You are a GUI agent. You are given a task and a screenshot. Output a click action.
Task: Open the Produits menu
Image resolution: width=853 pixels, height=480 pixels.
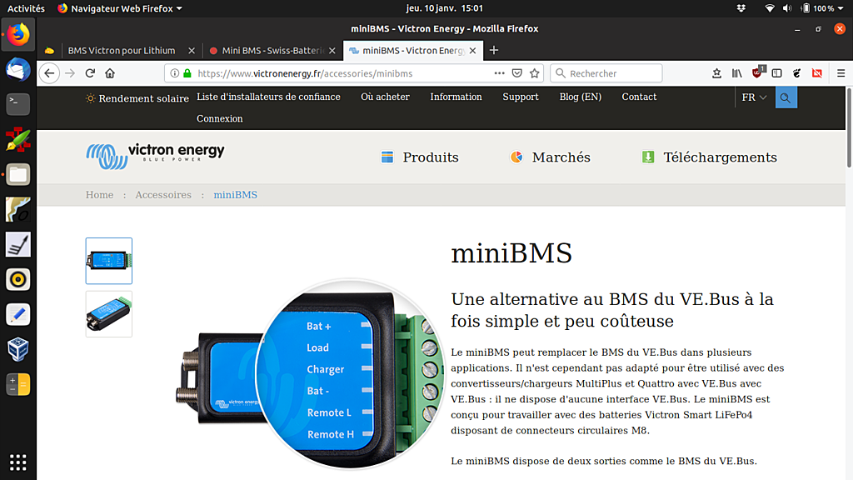(x=420, y=157)
